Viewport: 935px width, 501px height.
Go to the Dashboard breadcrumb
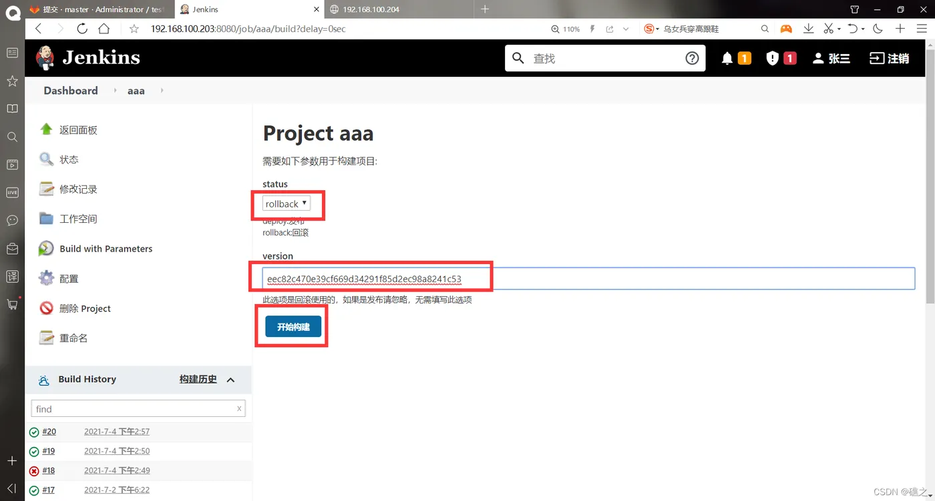[x=71, y=91]
